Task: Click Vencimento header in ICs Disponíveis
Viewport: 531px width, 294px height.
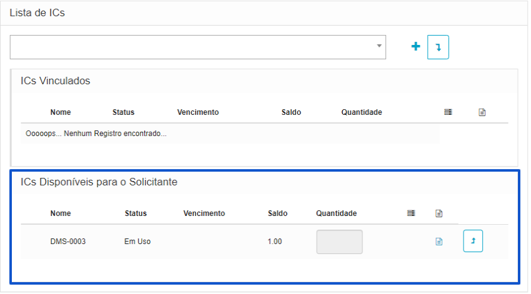Action: [204, 213]
